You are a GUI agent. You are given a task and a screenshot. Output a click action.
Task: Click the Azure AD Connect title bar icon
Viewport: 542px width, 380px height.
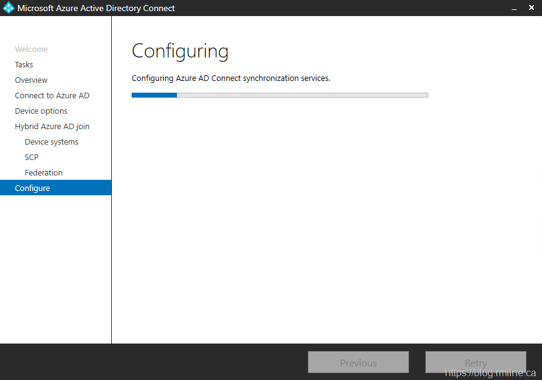[x=9, y=8]
